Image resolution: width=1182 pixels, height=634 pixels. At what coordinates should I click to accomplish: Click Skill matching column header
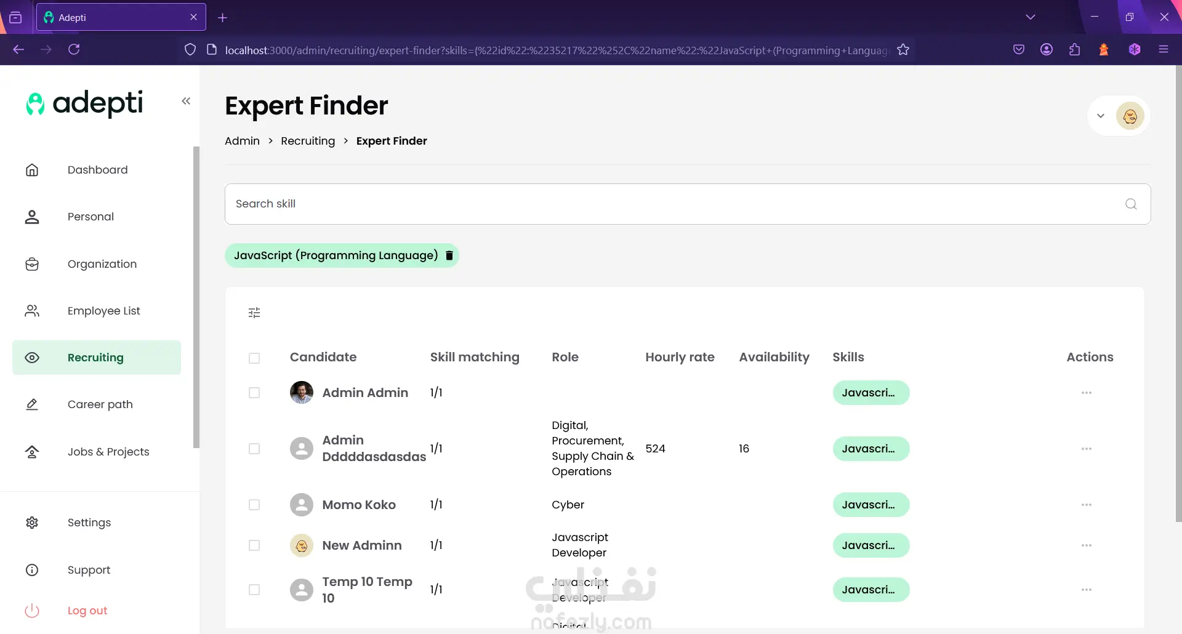tap(475, 357)
